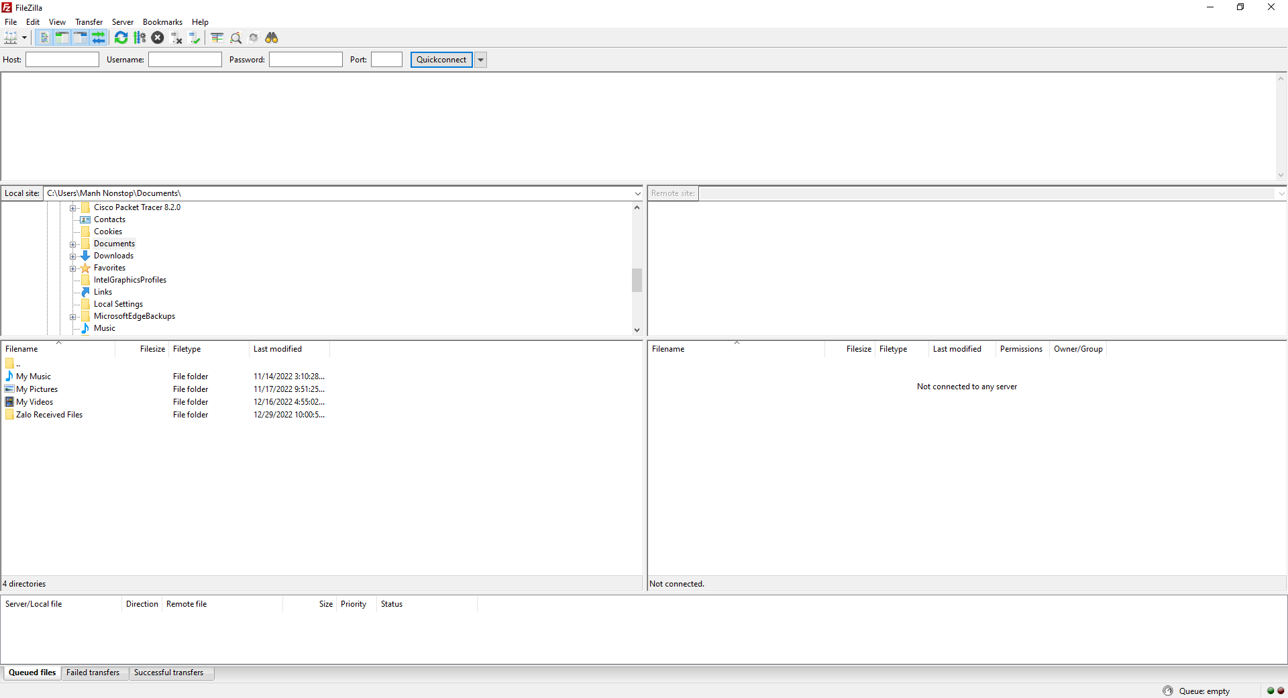Reconnect to the last used server
Viewport: 1288px width, 698px height.
coord(195,38)
